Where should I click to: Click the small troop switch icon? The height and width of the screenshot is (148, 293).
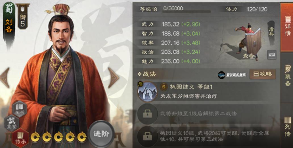(x=272, y=55)
